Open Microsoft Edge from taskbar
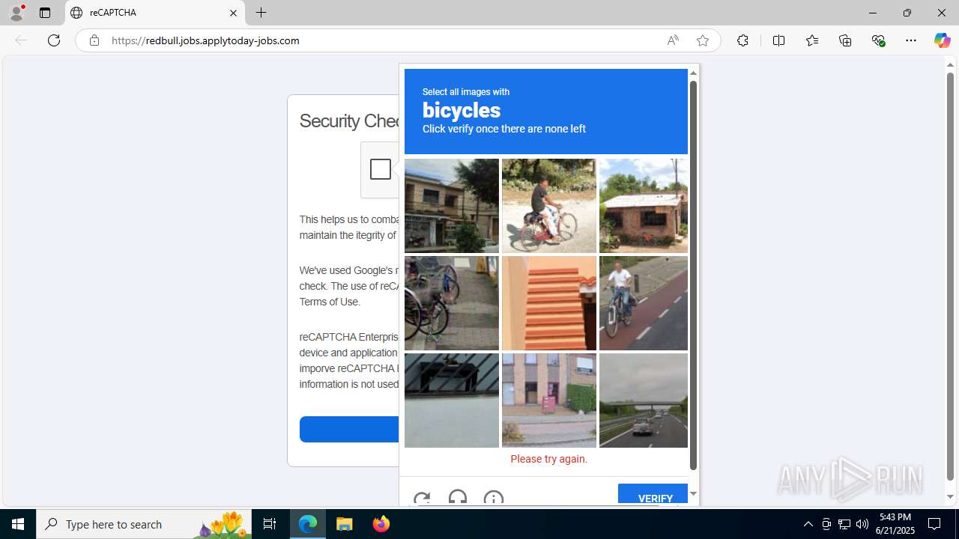959x539 pixels. tap(308, 524)
